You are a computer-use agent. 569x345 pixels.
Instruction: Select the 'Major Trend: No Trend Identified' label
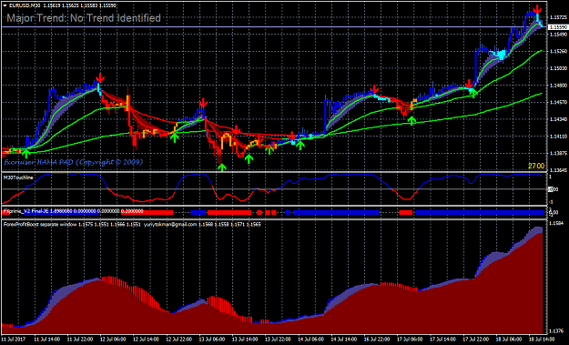(84, 18)
